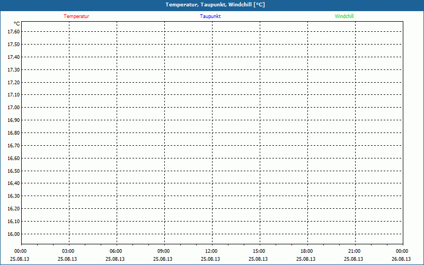Click the 06:00 time axis label

116,251
